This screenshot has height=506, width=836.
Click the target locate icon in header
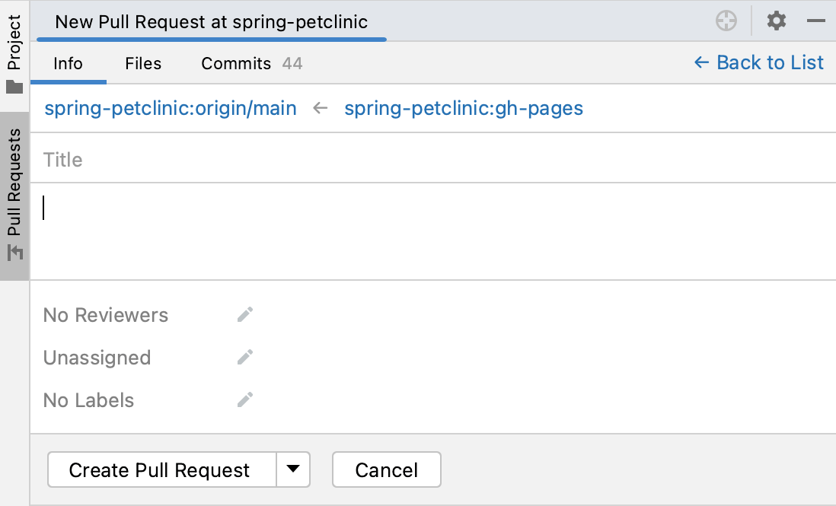point(726,21)
